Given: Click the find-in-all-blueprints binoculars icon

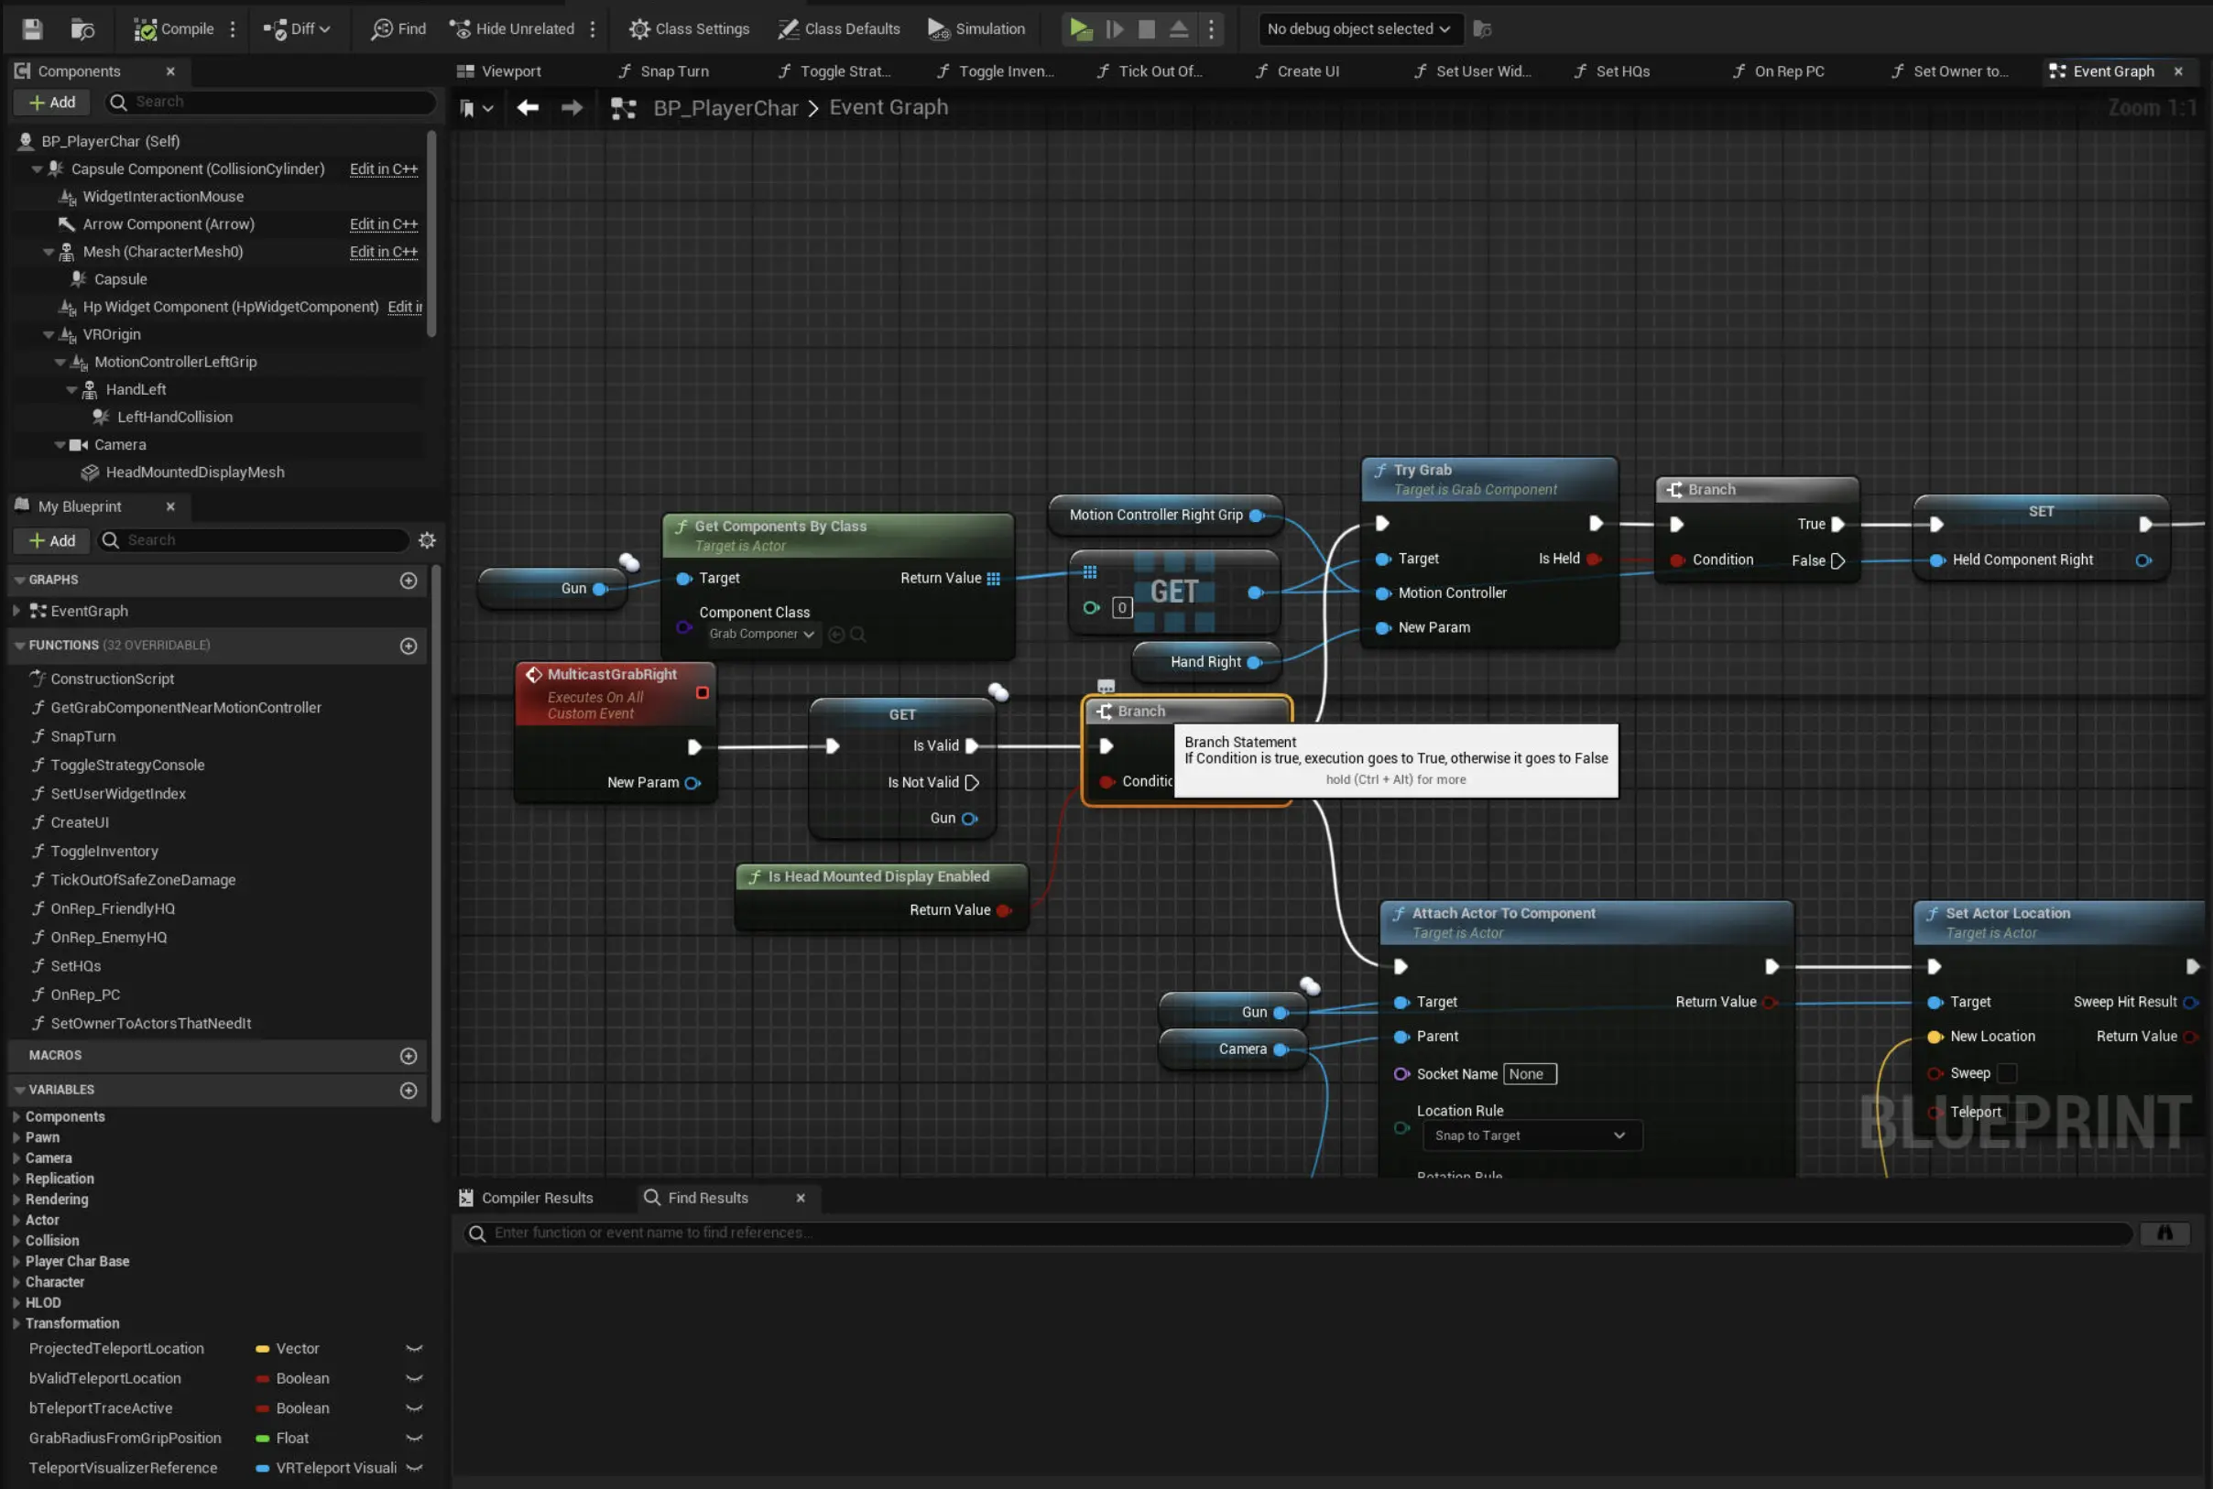Looking at the screenshot, I should (x=2164, y=1233).
